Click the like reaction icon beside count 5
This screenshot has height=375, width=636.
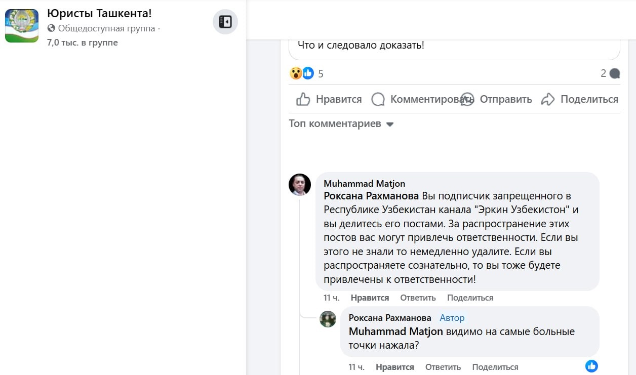[x=308, y=73]
